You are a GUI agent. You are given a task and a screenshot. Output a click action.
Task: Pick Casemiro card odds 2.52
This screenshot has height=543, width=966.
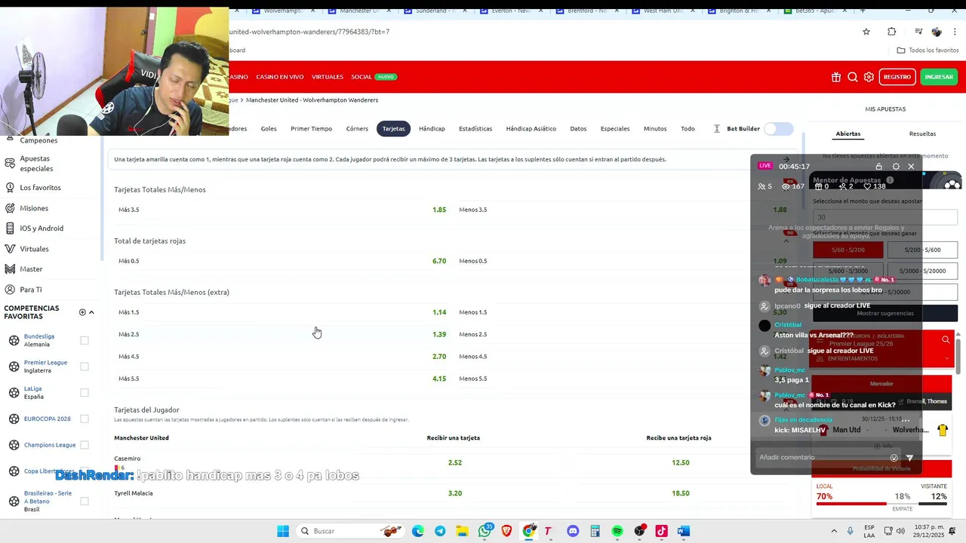(x=454, y=463)
